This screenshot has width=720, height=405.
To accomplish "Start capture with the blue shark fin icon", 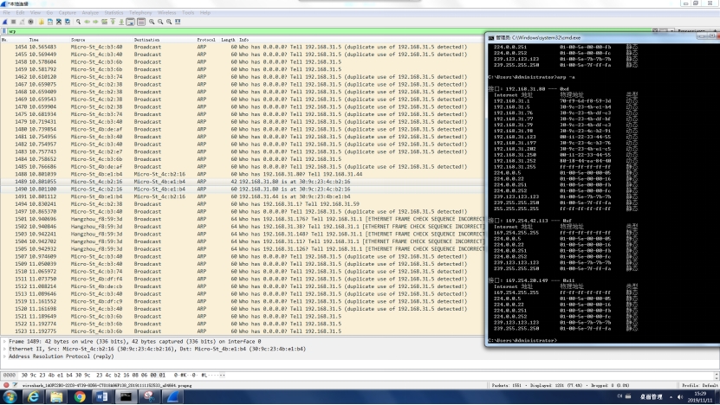I will [5, 22].
